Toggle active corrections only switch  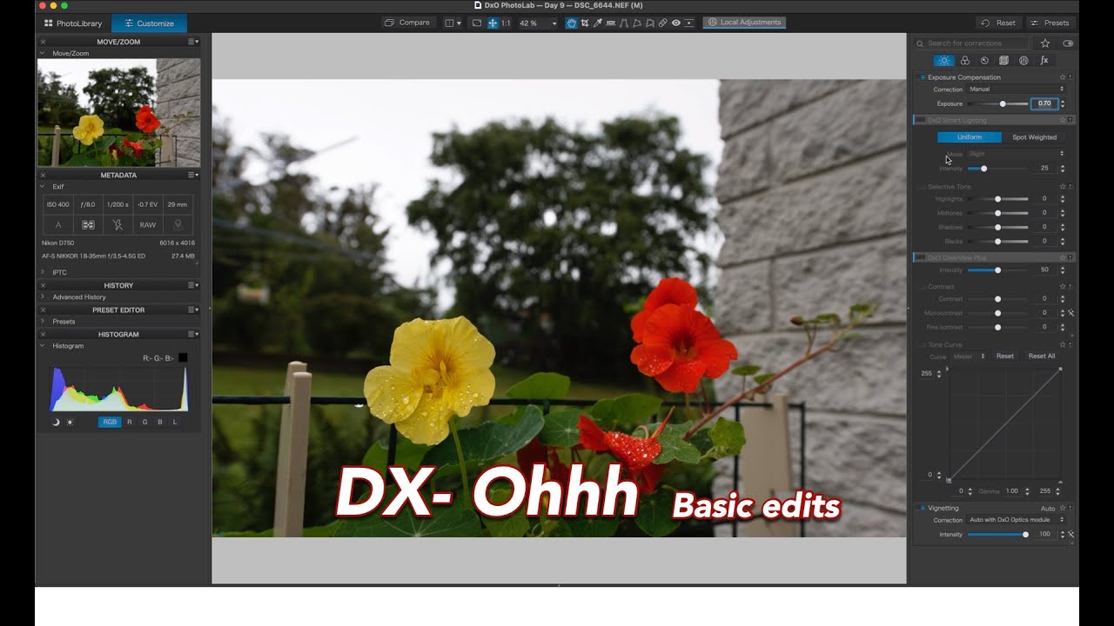pyautogui.click(x=1068, y=43)
